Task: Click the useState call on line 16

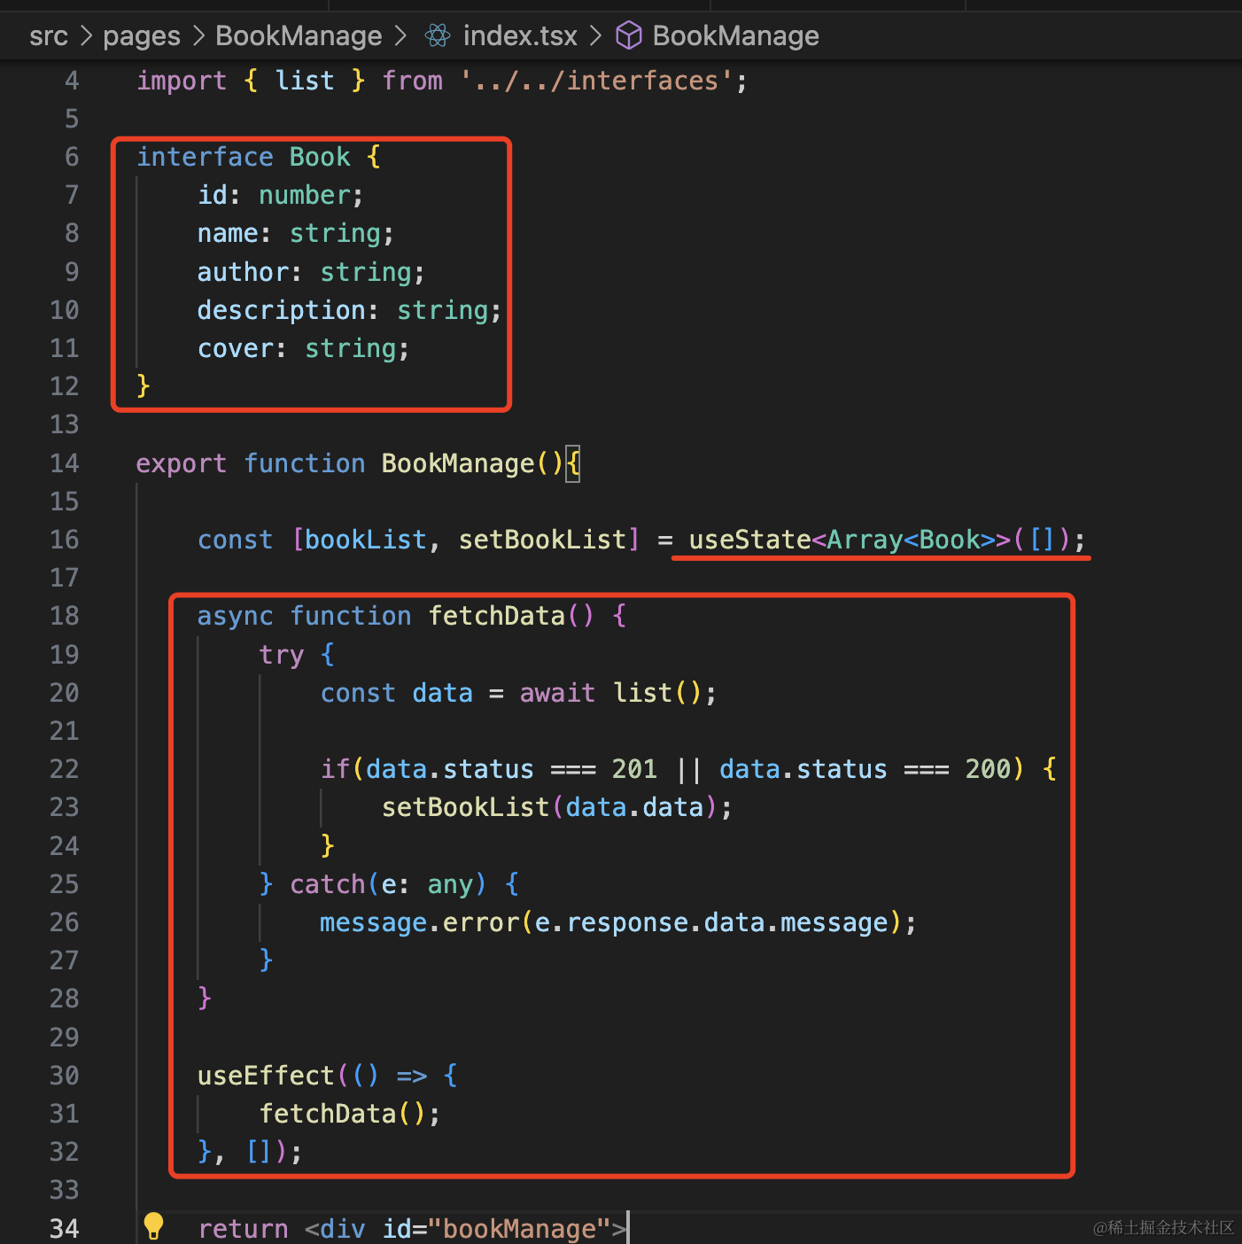Action: [749, 540]
